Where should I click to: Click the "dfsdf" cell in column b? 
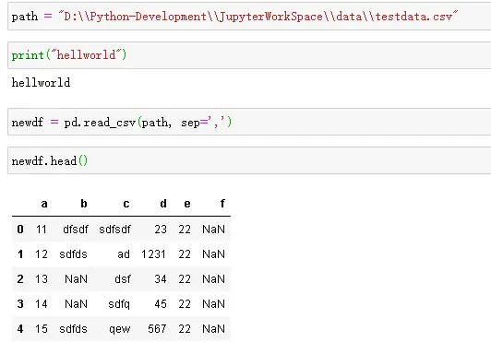[x=76, y=230]
